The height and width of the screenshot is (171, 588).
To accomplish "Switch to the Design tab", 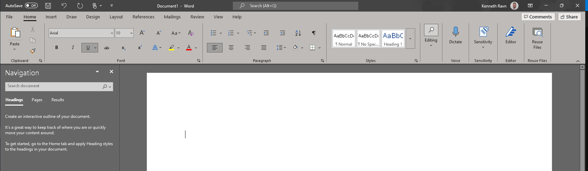I will click(93, 17).
